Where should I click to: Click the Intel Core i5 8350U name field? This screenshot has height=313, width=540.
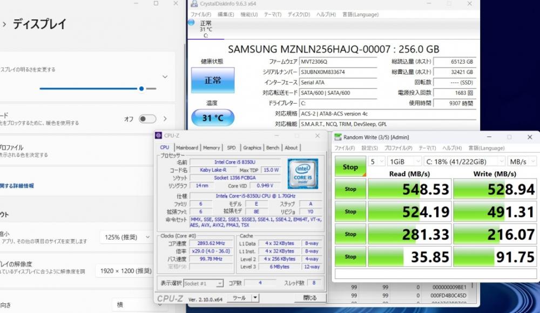click(234, 162)
